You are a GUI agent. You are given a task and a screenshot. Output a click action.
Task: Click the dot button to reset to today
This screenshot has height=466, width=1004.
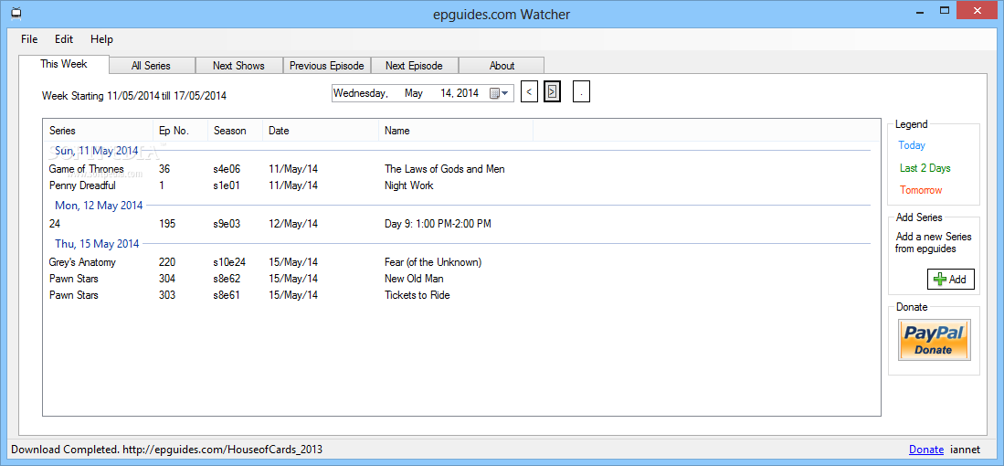(581, 91)
